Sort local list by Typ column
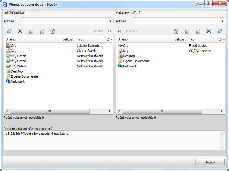Viewport: 229px width, 171px height. (90, 39)
